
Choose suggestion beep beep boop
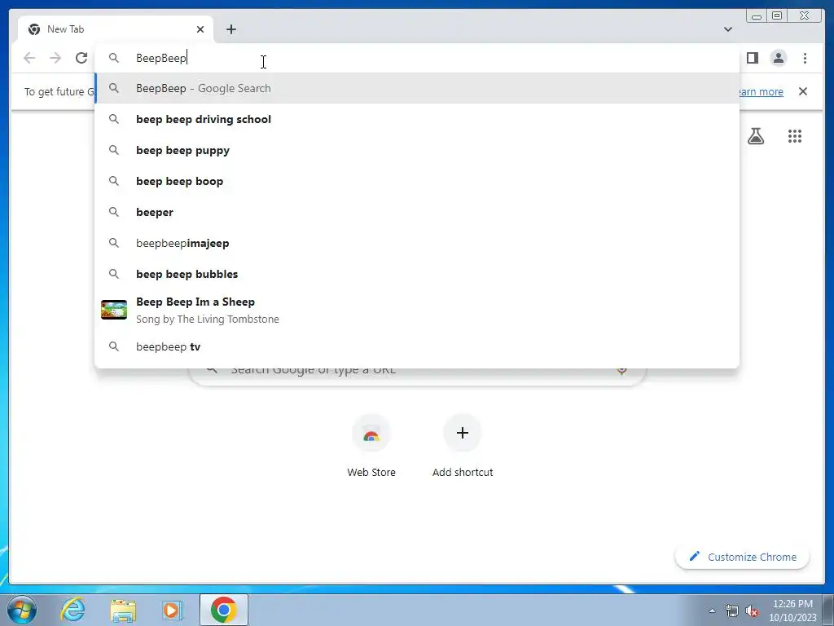coord(417,181)
